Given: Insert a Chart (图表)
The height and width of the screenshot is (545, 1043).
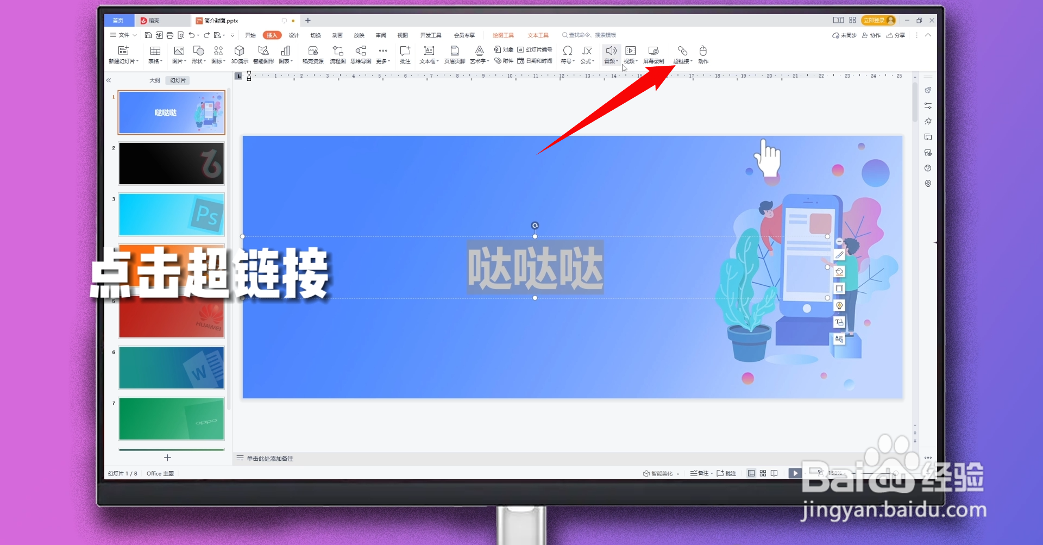Looking at the screenshot, I should point(285,54).
